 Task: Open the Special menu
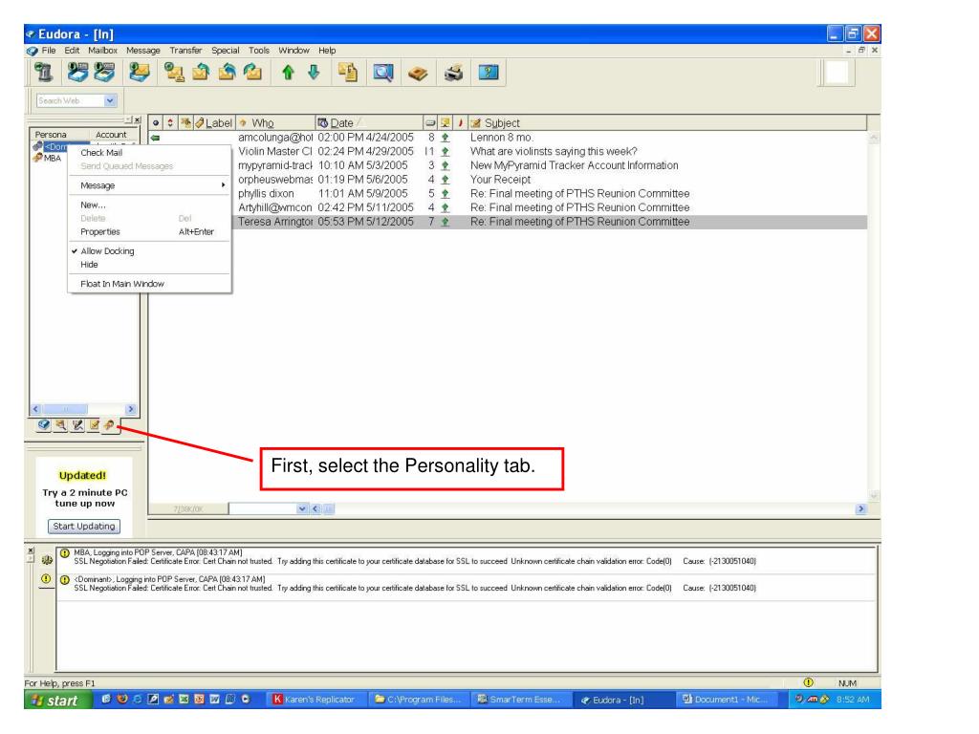point(225,51)
